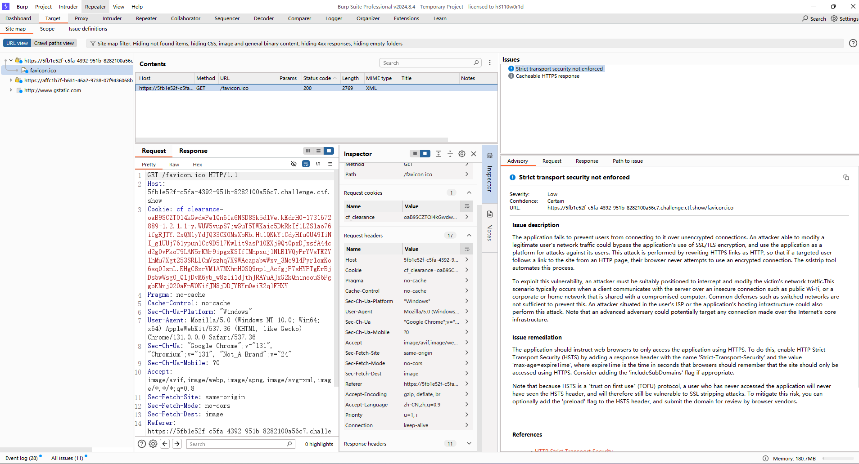Click the Burp Suite logo icon
This screenshot has height=464, width=859.
[6, 6]
